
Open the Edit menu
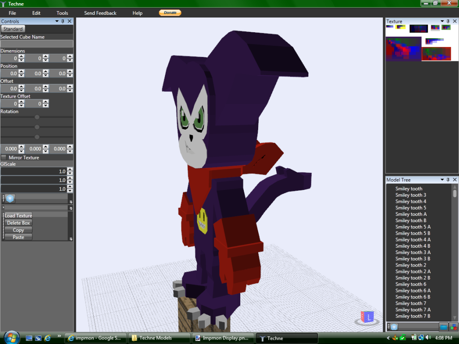(36, 13)
